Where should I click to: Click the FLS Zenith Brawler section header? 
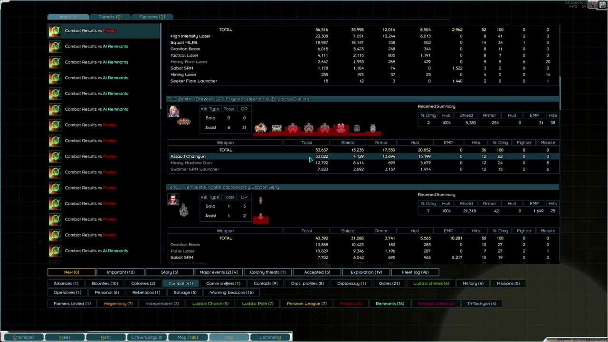[x=363, y=99]
